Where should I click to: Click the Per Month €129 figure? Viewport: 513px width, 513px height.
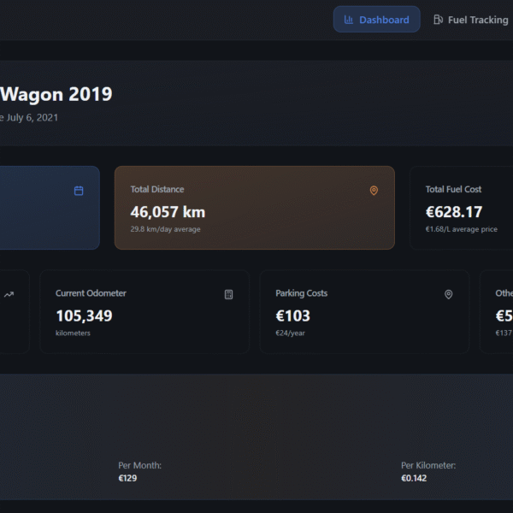point(127,478)
